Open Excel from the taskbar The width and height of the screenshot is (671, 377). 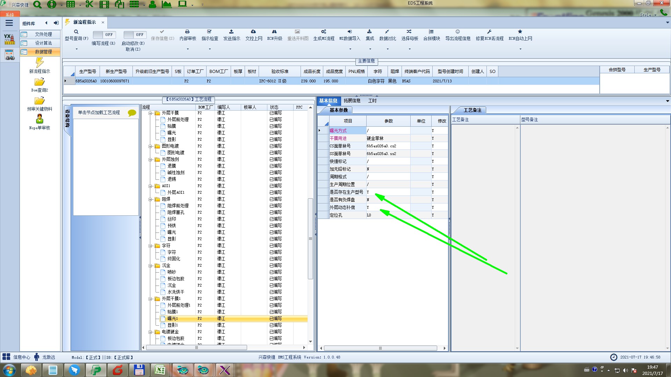coord(160,370)
